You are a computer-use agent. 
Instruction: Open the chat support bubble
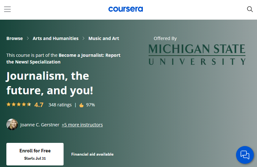pyautogui.click(x=245, y=155)
